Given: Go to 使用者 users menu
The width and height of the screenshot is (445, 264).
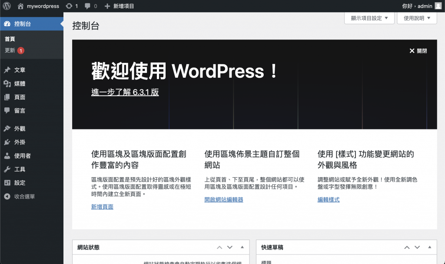Looking at the screenshot, I should pos(23,156).
